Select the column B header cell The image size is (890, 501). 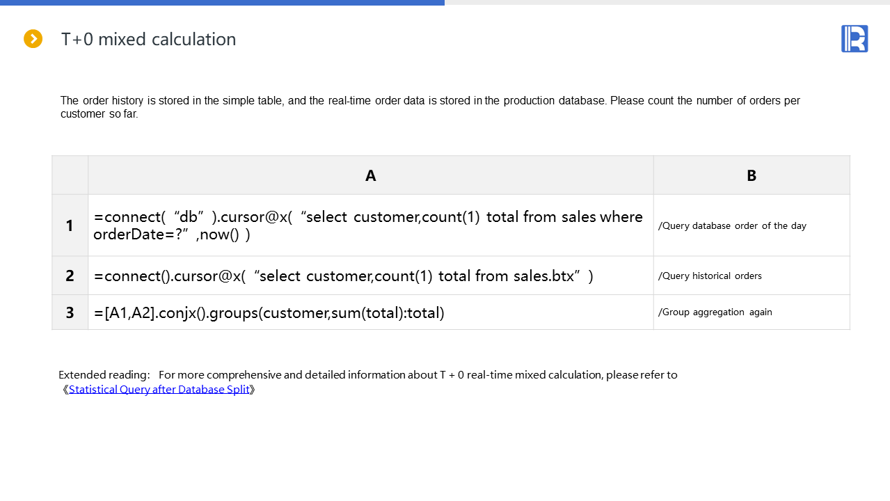point(752,175)
